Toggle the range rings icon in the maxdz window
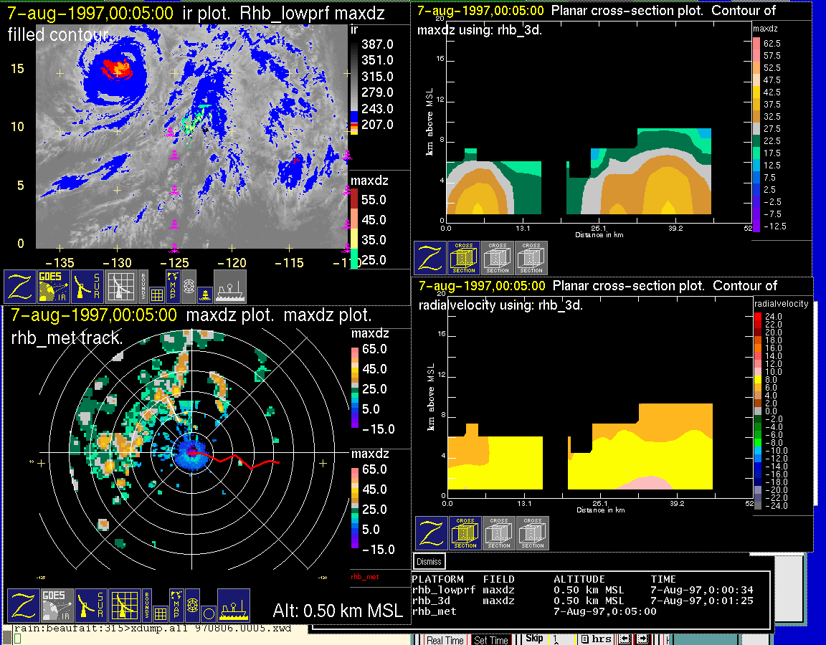This screenshot has height=645, width=826. point(191,606)
